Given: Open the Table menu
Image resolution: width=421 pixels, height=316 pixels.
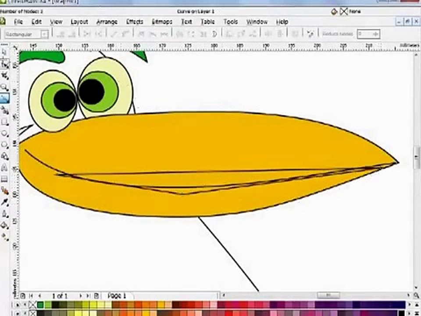Looking at the screenshot, I should [208, 22].
